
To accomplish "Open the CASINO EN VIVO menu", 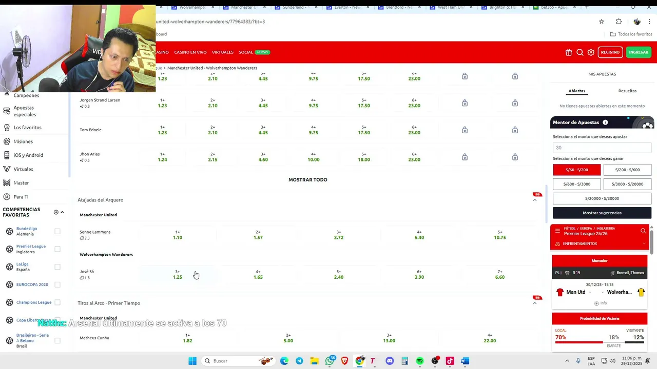I will (x=190, y=52).
